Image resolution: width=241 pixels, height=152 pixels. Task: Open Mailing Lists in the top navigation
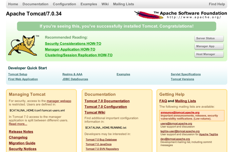tap(124, 4)
